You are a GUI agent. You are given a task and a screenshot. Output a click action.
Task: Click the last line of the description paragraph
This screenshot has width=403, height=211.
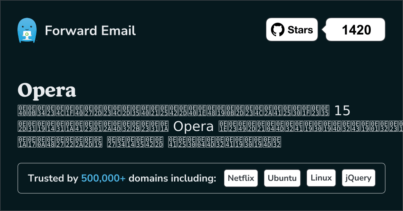click(149, 142)
